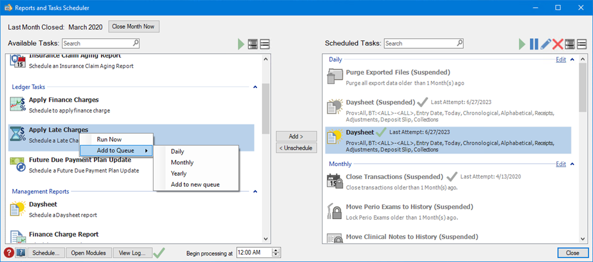Select Monthly in the Add to Queue submenu
Screen dimensions: 593x262
click(x=182, y=163)
